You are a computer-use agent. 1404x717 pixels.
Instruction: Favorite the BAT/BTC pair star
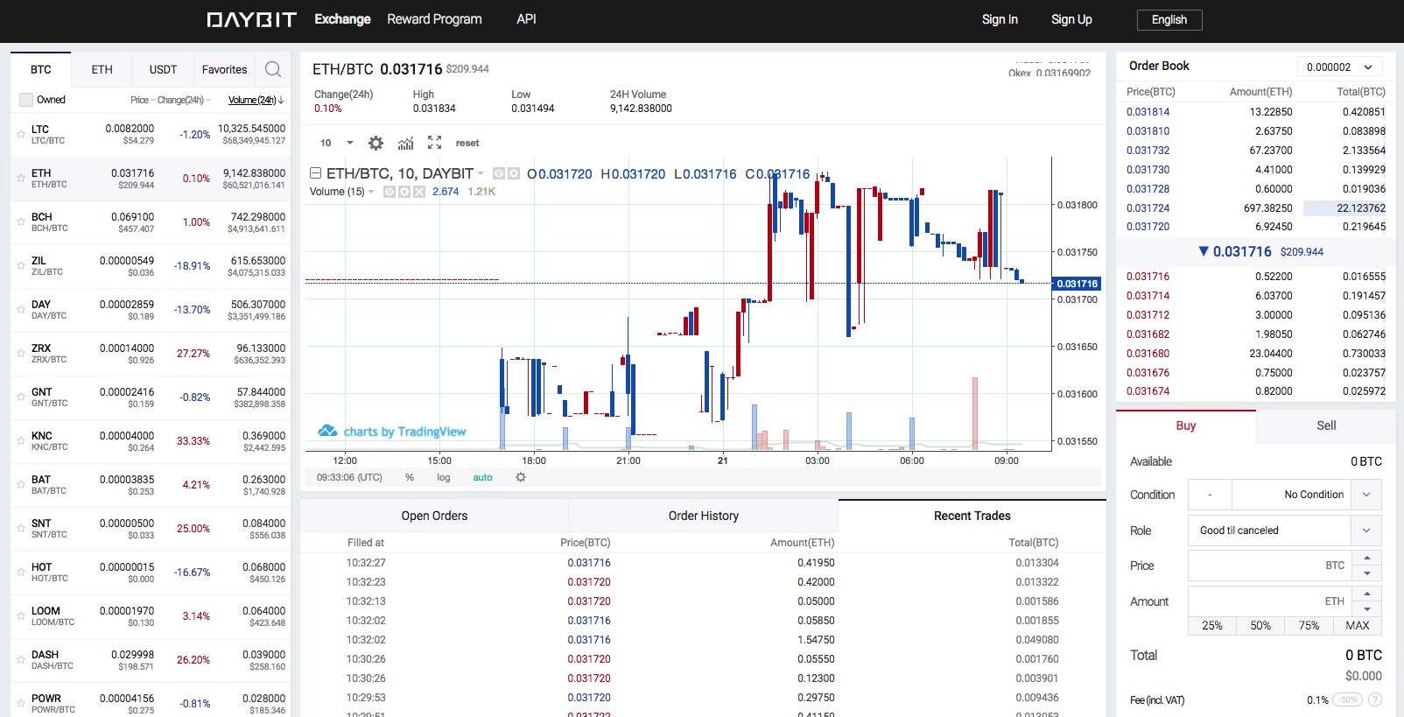[x=21, y=485]
